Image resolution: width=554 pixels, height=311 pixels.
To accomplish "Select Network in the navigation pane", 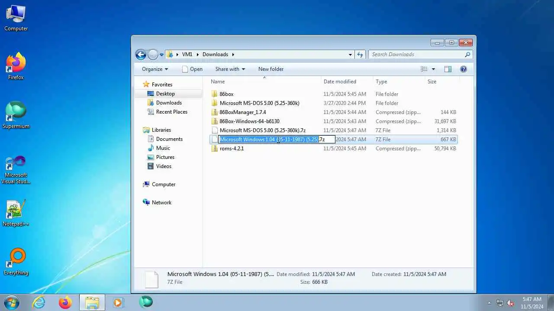I will pos(161,203).
